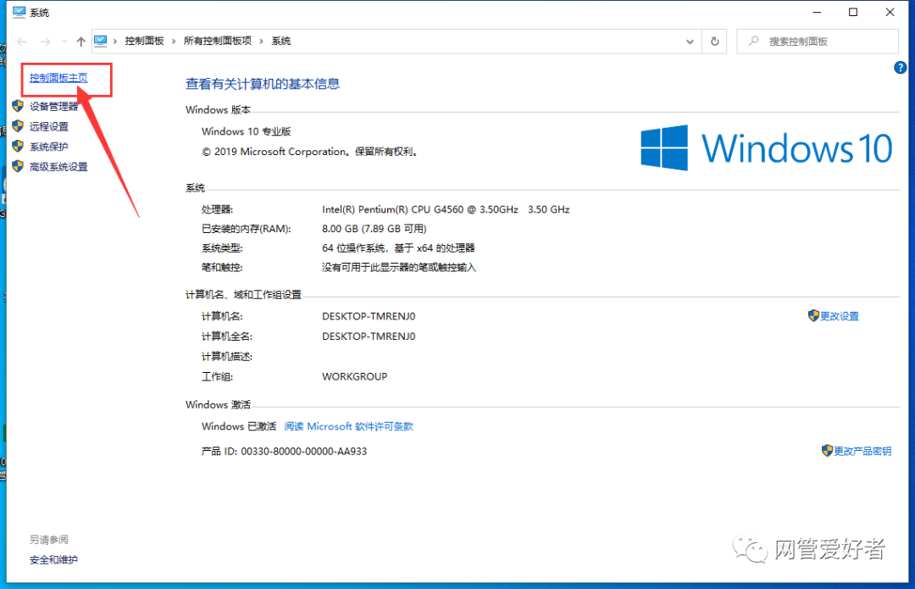Refresh the system page
The image size is (915, 589).
click(x=715, y=42)
